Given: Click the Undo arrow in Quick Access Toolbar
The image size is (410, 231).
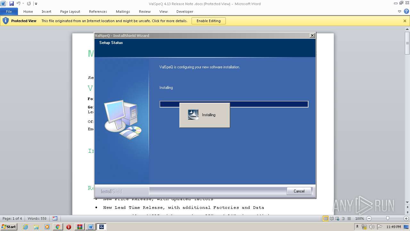Looking at the screenshot, I should [x=18, y=4].
